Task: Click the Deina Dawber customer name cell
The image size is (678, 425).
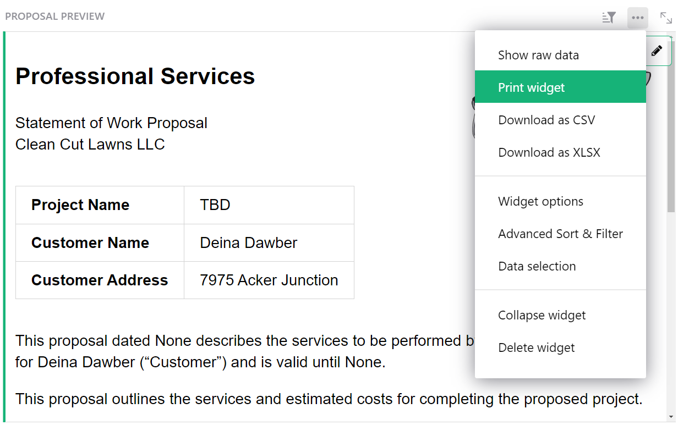Action: (248, 242)
